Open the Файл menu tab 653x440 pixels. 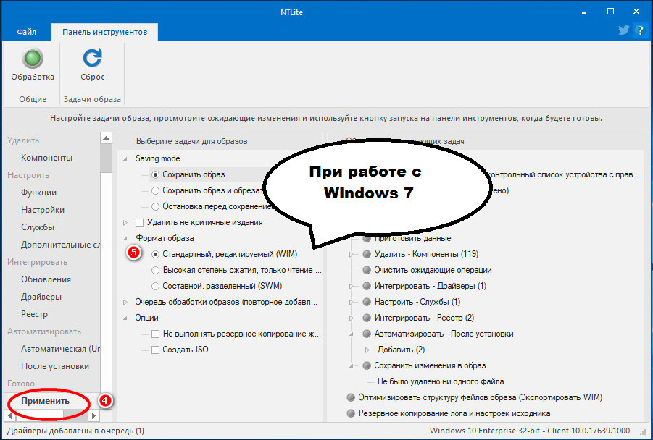pyautogui.click(x=27, y=32)
